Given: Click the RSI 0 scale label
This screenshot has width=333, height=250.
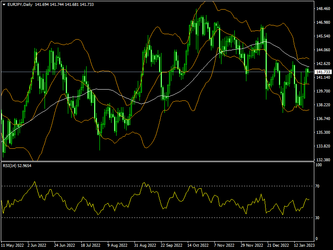Looking at the screenshot, I should (x=316, y=239).
